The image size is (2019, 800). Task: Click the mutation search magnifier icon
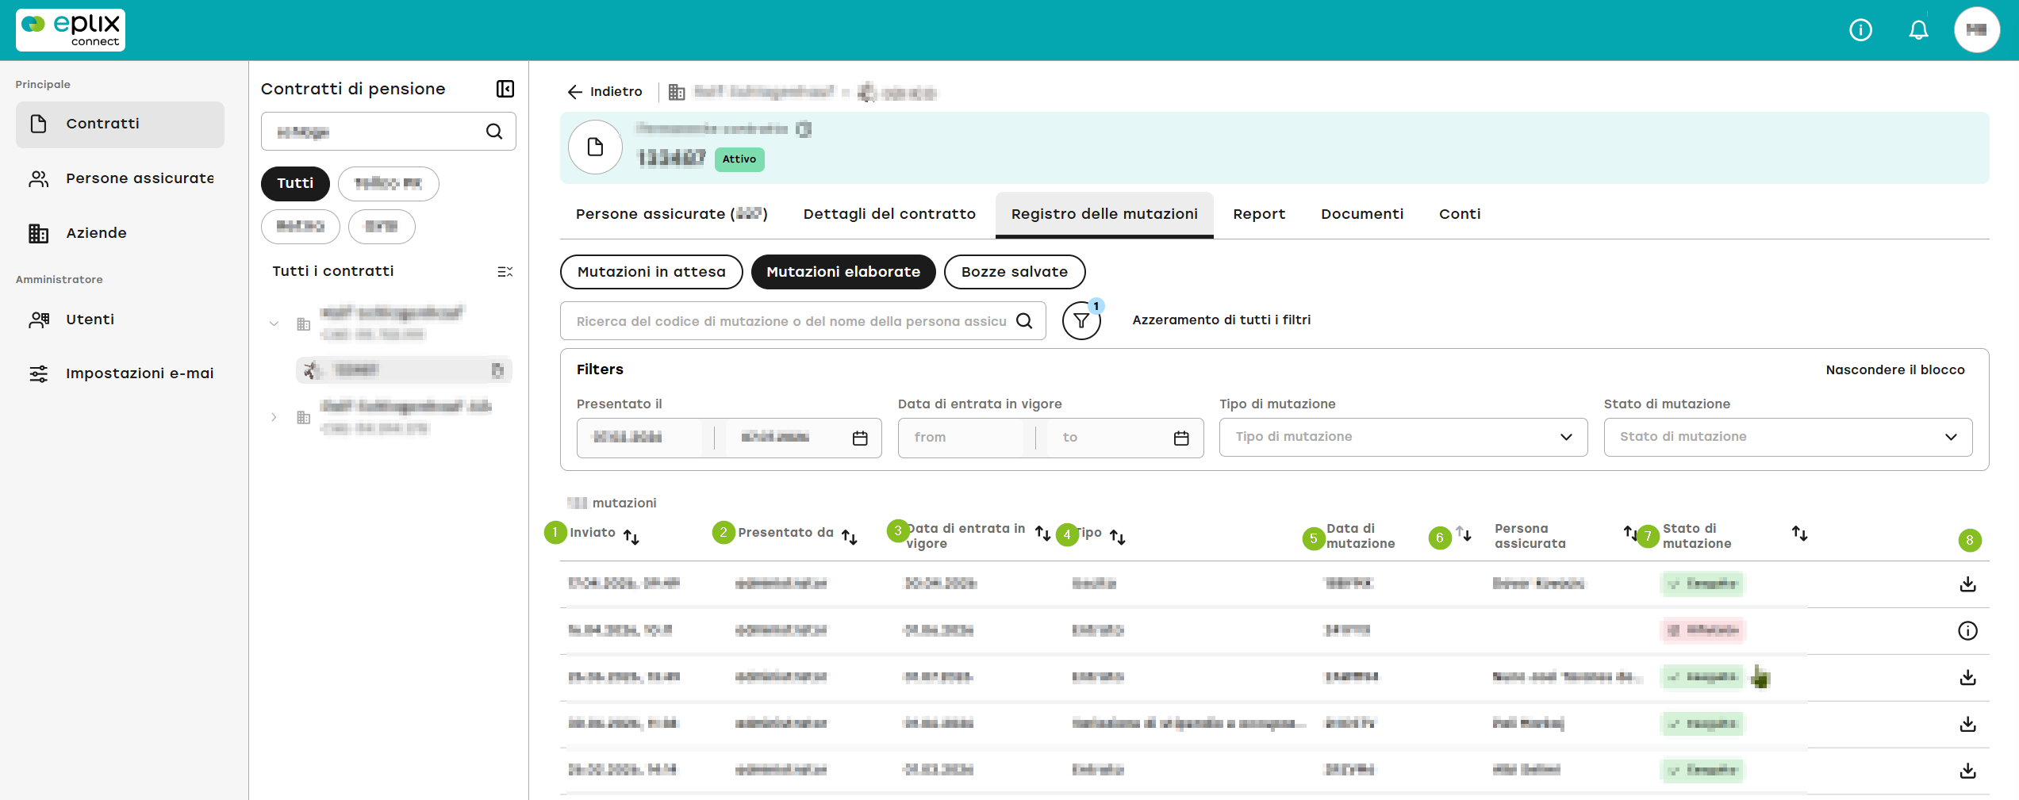pyautogui.click(x=1024, y=321)
